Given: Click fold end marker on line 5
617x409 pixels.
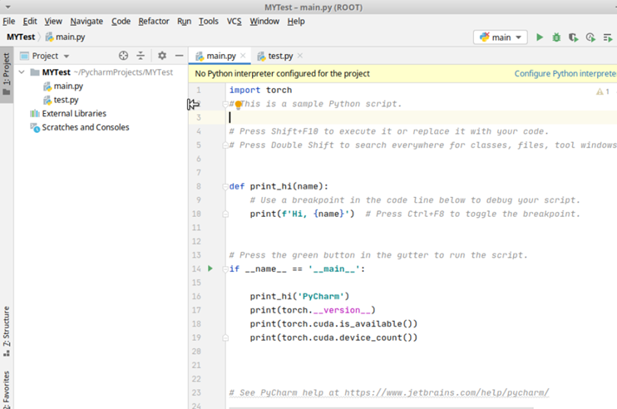Looking at the screenshot, I should click(225, 145).
